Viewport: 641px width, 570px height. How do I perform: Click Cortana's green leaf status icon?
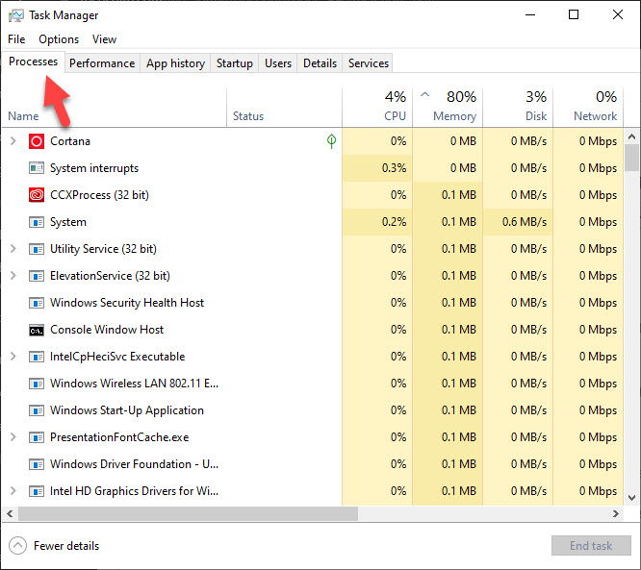[x=331, y=141]
